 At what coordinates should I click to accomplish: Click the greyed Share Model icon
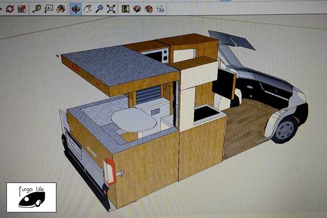[x=161, y=9]
